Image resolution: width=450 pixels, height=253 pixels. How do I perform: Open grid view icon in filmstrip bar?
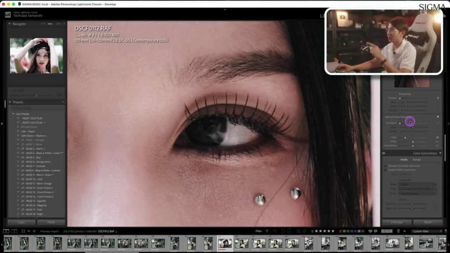point(23,231)
